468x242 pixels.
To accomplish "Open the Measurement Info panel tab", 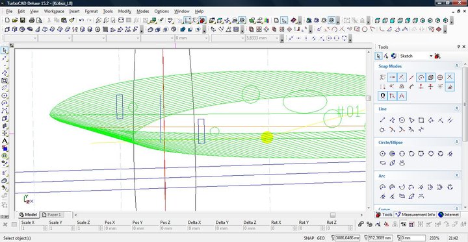I will 415,215.
